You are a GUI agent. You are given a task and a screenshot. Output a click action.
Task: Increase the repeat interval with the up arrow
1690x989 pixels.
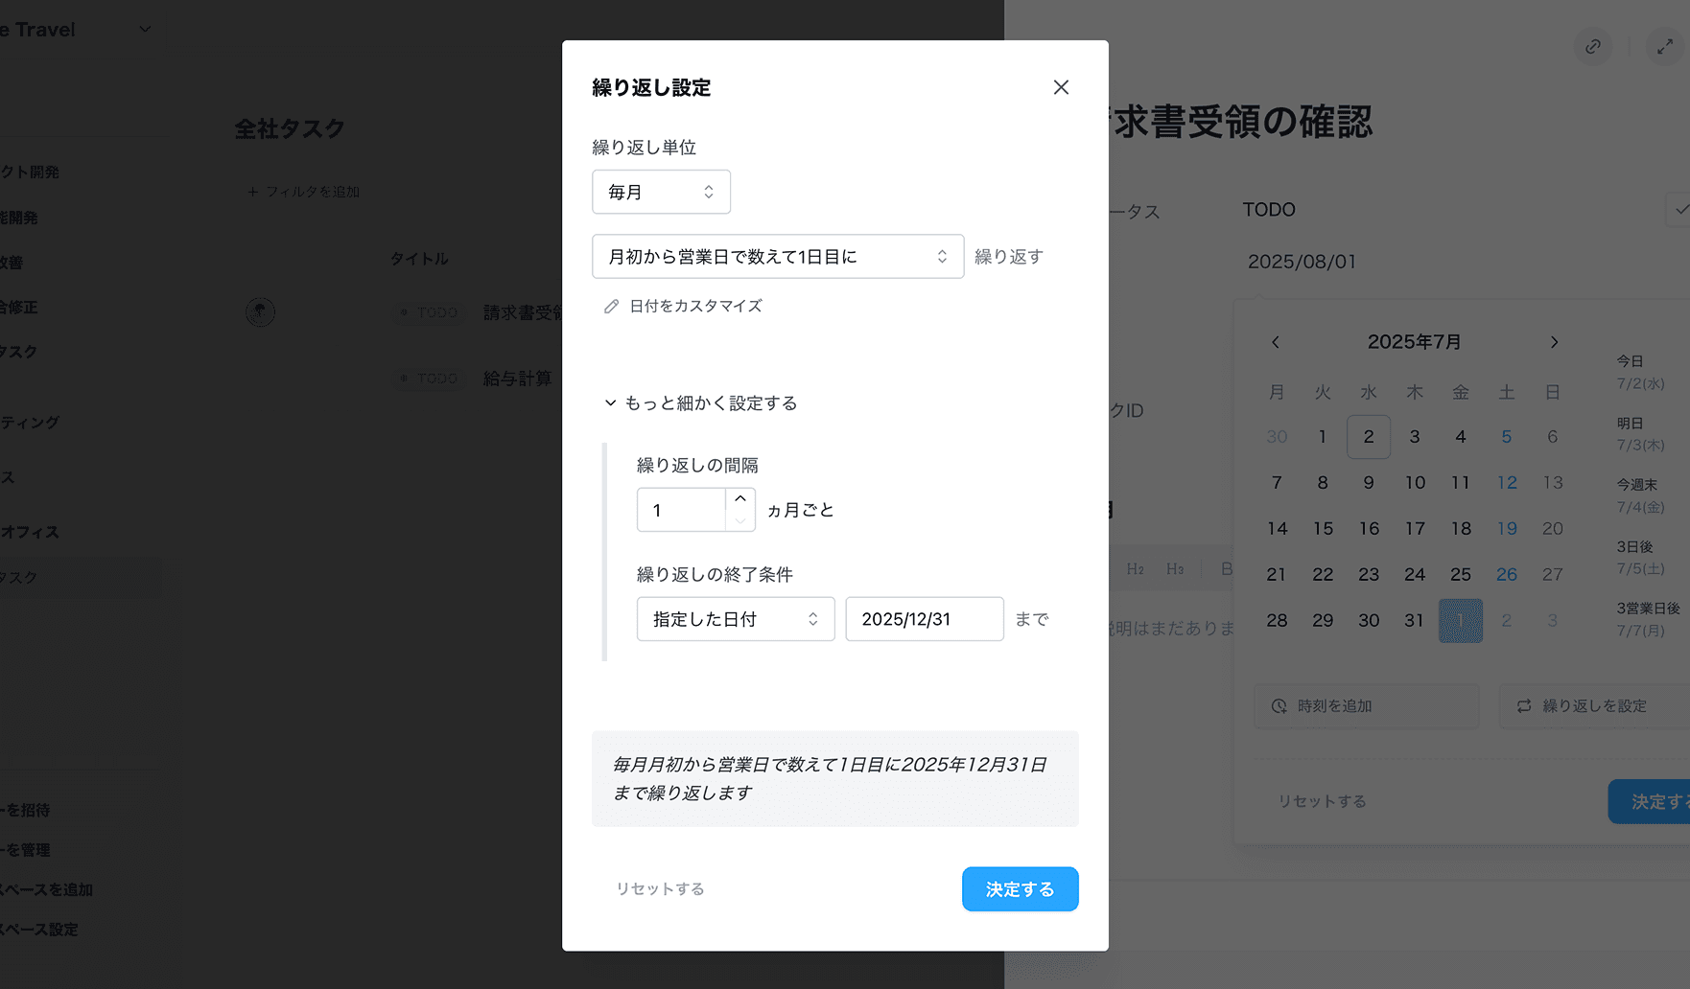[739, 498]
